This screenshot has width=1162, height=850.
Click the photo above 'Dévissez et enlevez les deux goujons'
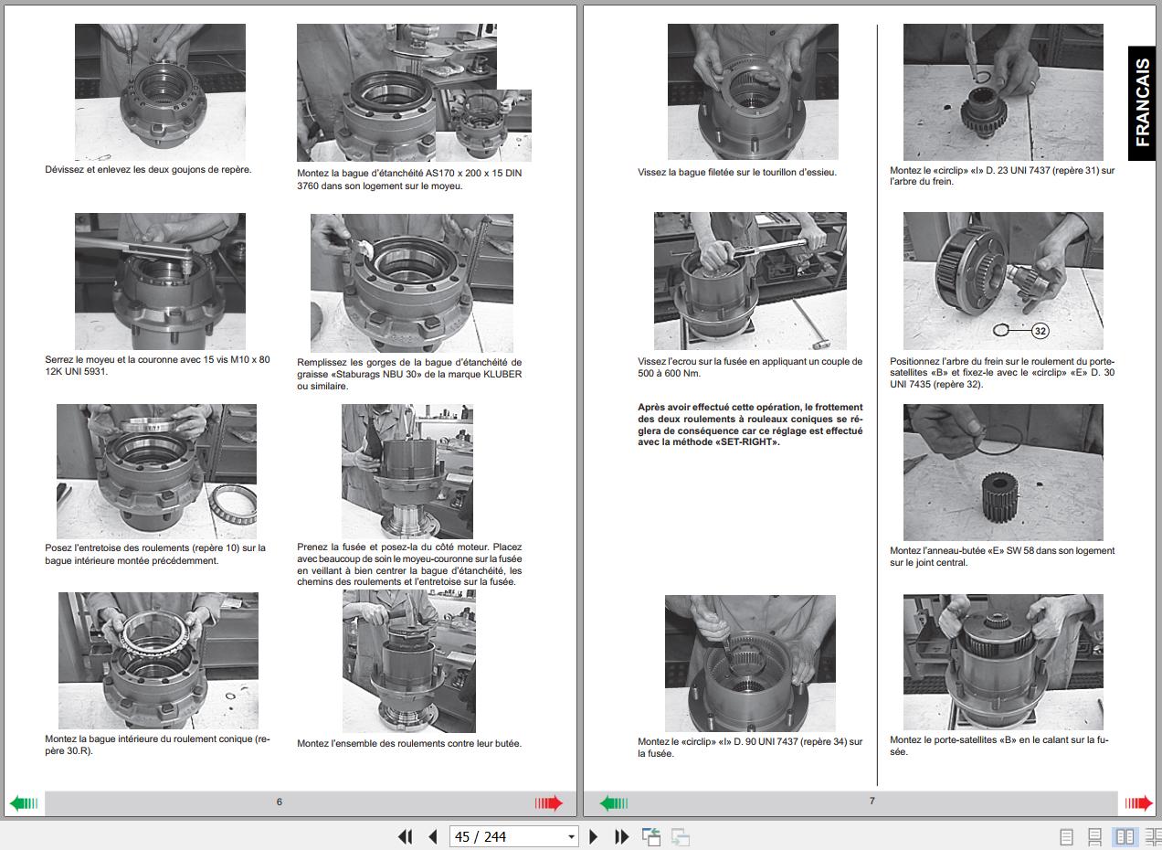click(x=160, y=92)
